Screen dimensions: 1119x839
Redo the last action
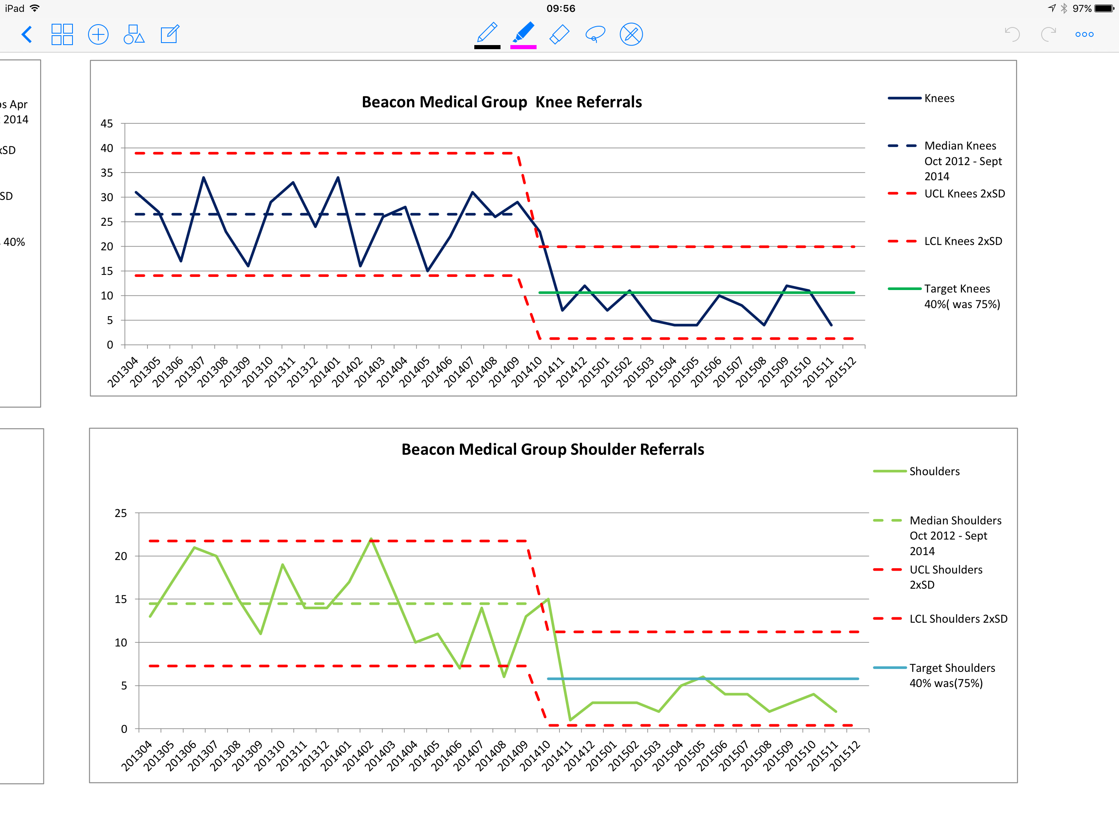tap(1048, 34)
